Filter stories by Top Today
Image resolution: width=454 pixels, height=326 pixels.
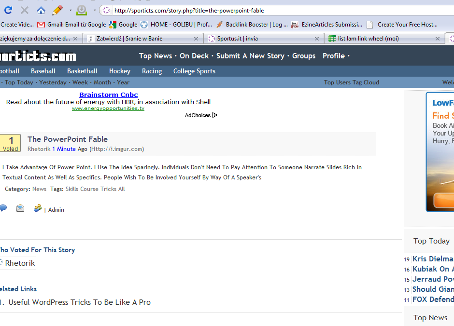(x=19, y=82)
